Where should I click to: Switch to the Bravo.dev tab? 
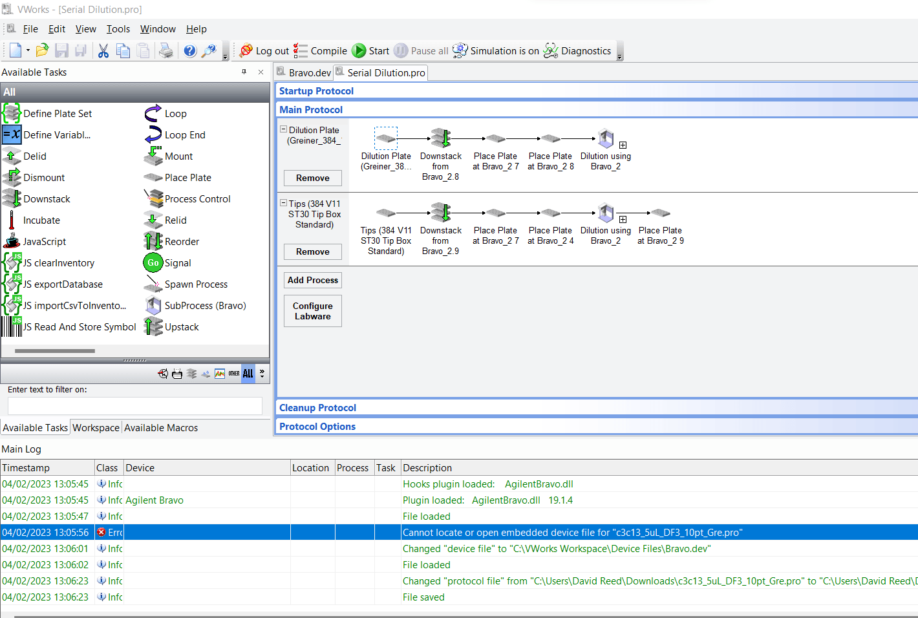[x=304, y=72]
